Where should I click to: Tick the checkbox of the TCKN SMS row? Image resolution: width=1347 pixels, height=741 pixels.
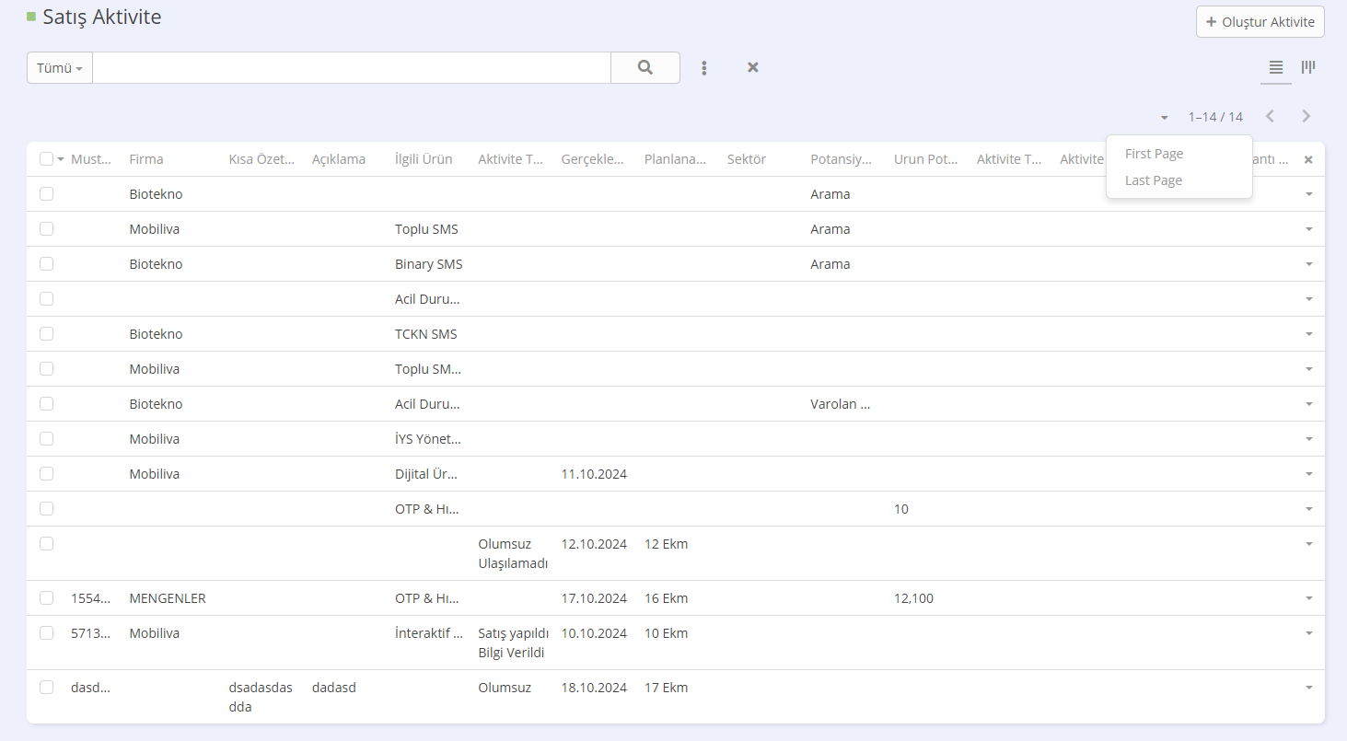47,333
